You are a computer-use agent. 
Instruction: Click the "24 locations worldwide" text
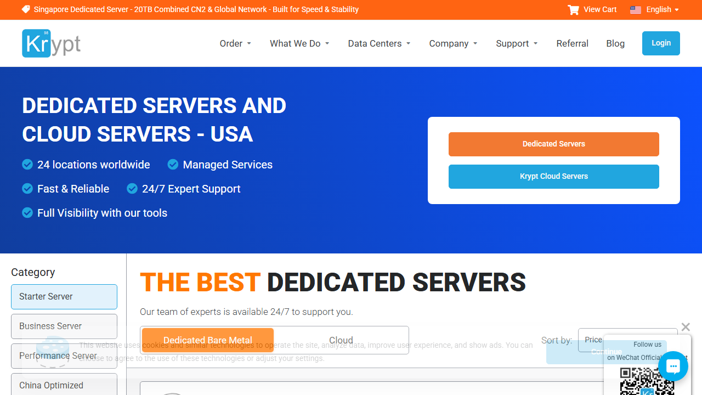[94, 165]
